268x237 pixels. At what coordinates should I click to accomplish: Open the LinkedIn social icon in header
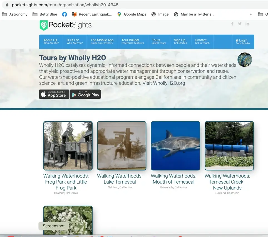click(x=247, y=24)
